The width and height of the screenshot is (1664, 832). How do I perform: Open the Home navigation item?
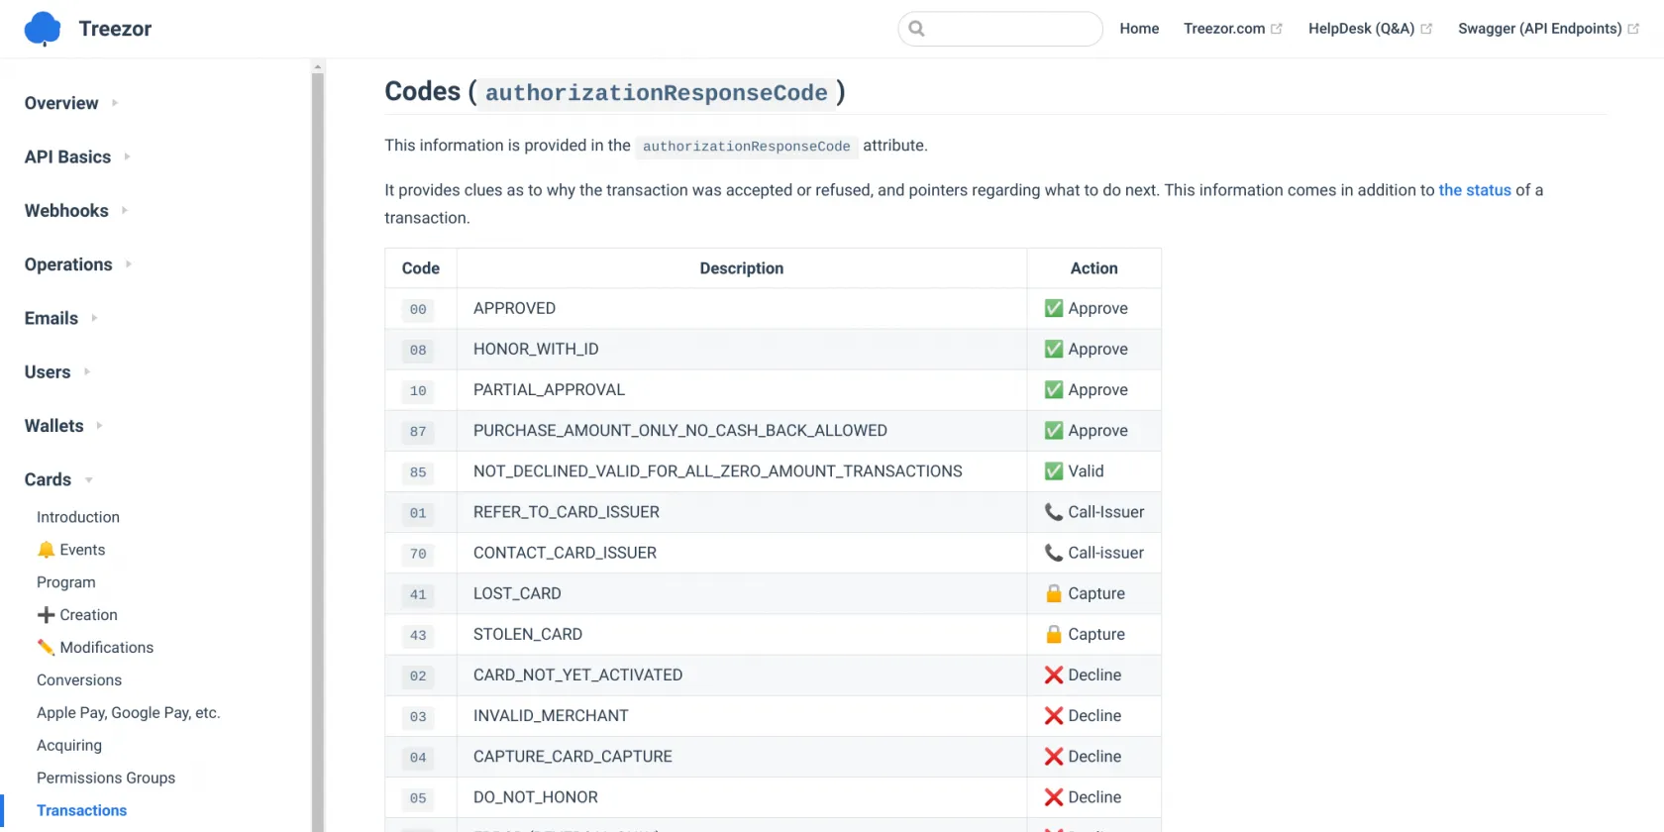pos(1139,29)
